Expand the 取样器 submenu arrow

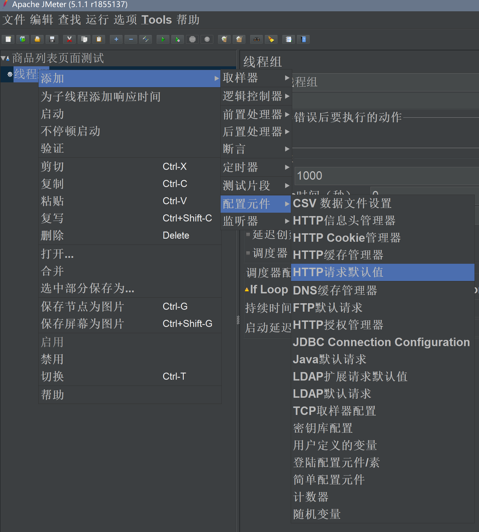[287, 78]
